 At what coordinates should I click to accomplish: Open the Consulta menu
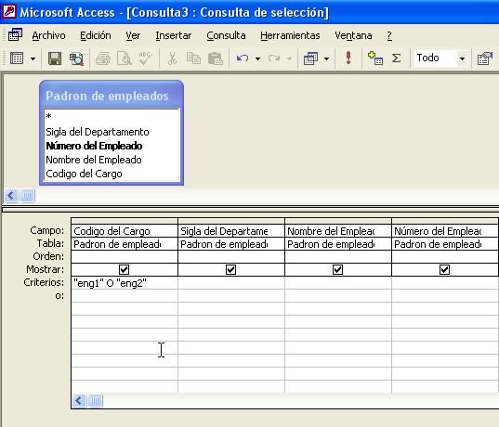click(226, 35)
